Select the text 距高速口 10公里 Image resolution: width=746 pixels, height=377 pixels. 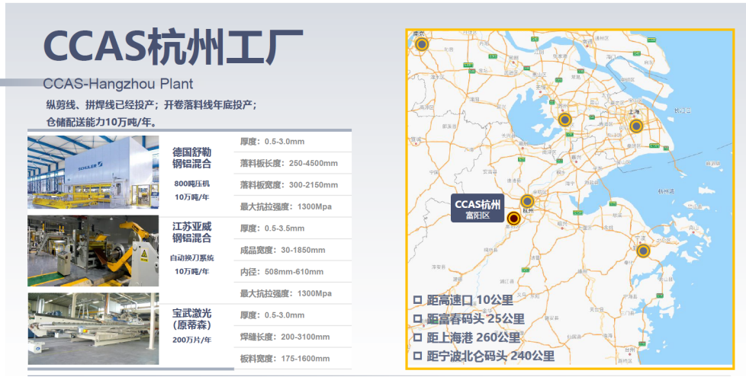coord(470,300)
